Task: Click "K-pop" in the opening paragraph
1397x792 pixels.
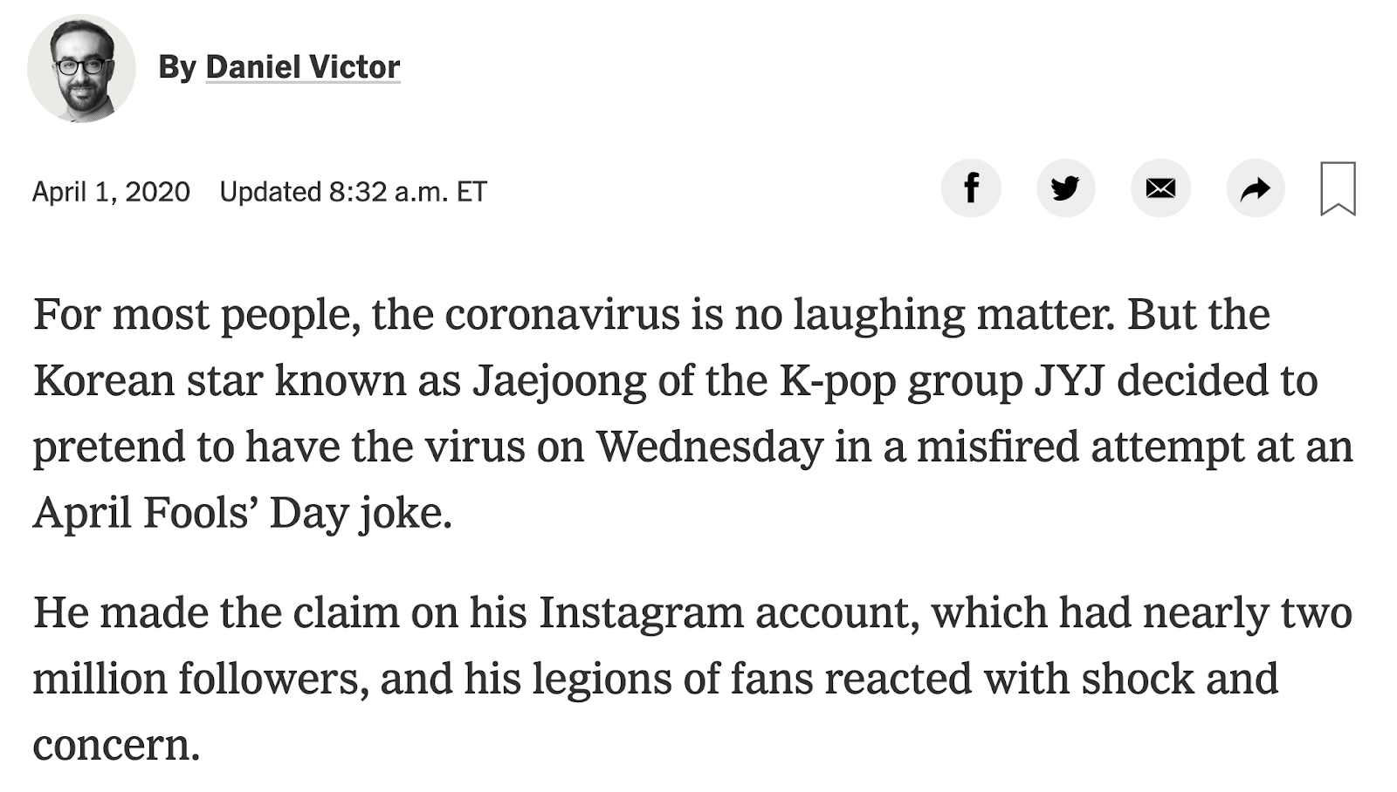Action: [x=836, y=381]
